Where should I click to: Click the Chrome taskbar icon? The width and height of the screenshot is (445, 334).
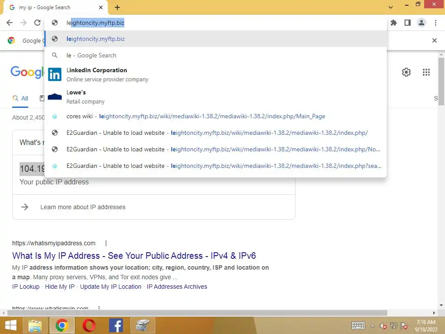point(62,325)
